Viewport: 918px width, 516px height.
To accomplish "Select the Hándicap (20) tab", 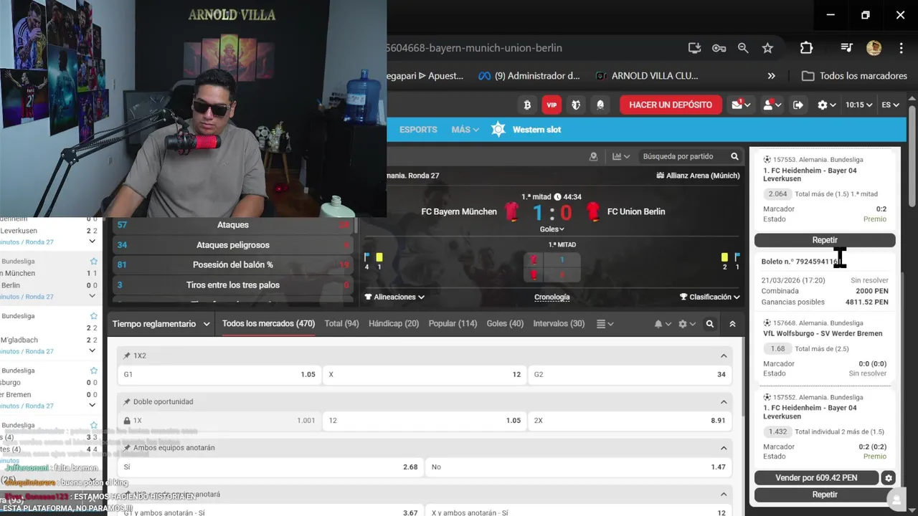I will (394, 324).
